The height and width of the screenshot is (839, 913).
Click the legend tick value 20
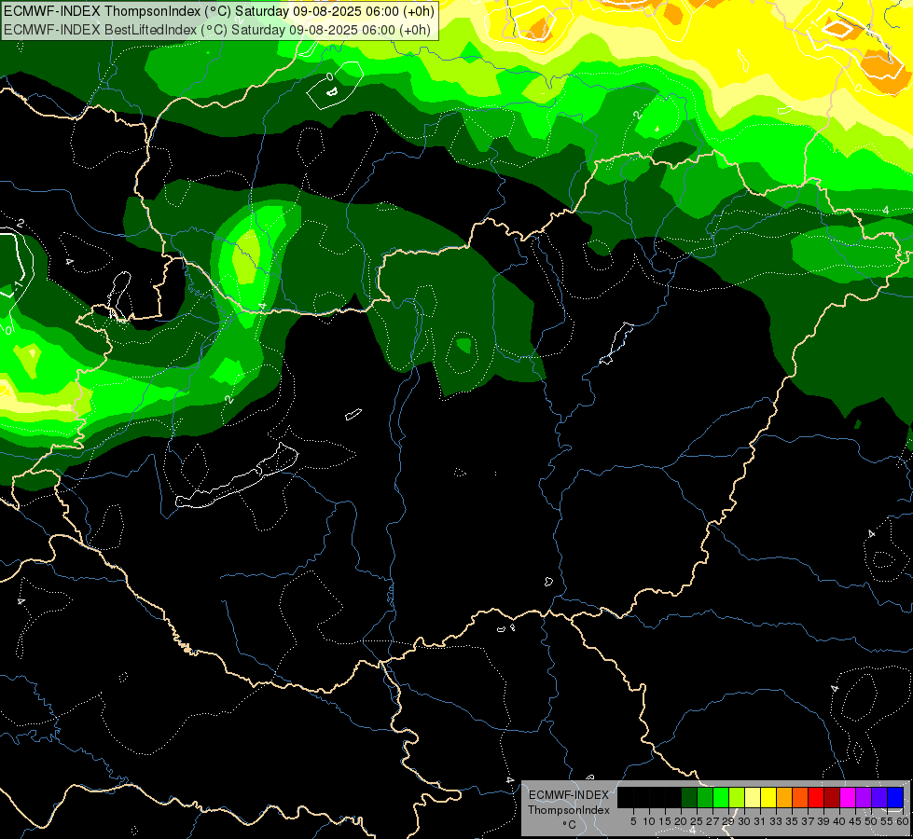tap(682, 821)
